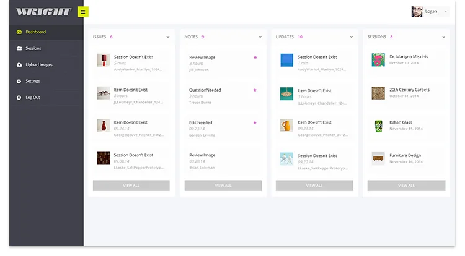Click the Sessions count 8
Viewport: 465px width, 256px height.
click(x=391, y=37)
